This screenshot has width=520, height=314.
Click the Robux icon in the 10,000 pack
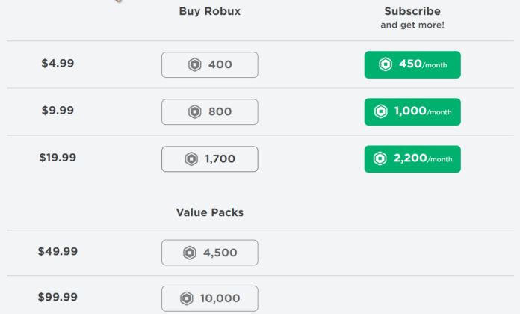pos(187,298)
